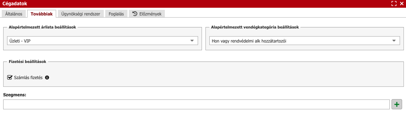Toggle fullscreen for the Cégadatok window
Viewport: 406px width, 129px height.
click(394, 4)
